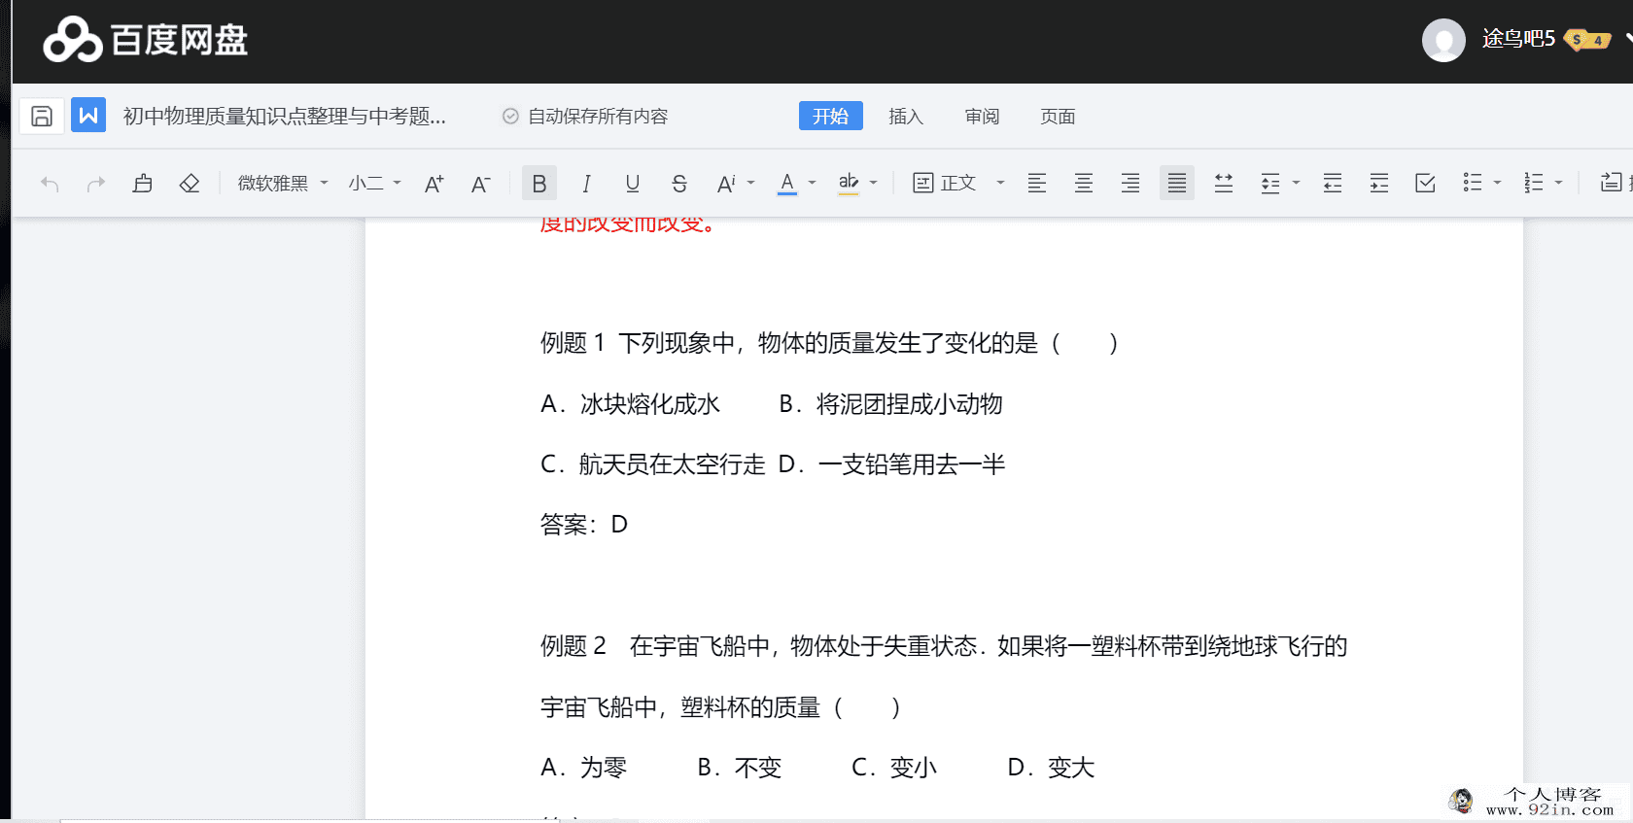Image resolution: width=1633 pixels, height=823 pixels.
Task: Decrease the paragraph indent
Action: tap(1333, 183)
